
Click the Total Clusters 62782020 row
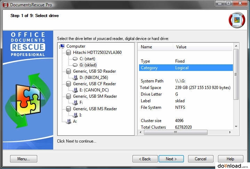[x=186, y=127]
